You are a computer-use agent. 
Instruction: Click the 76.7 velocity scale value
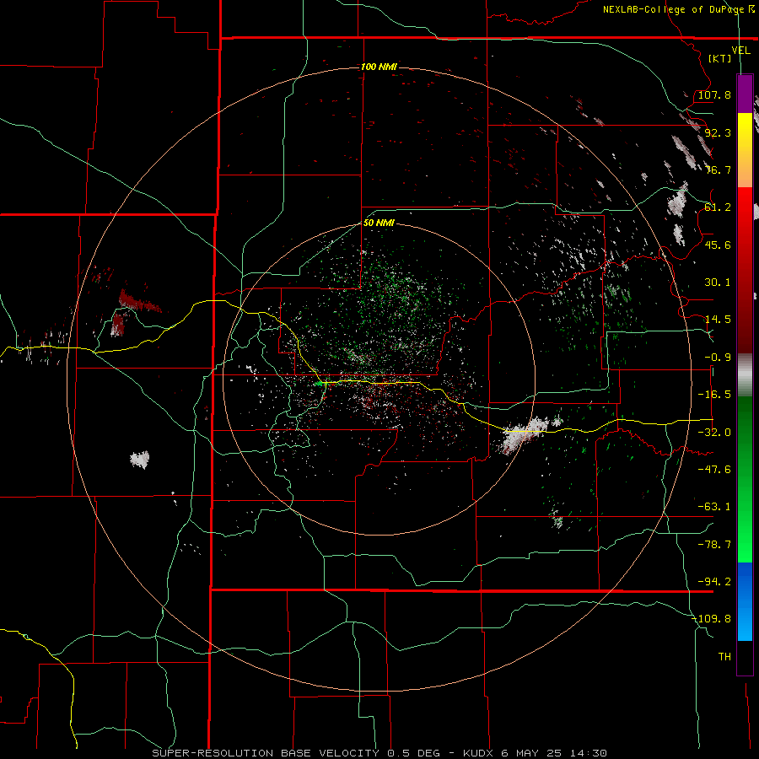click(718, 170)
